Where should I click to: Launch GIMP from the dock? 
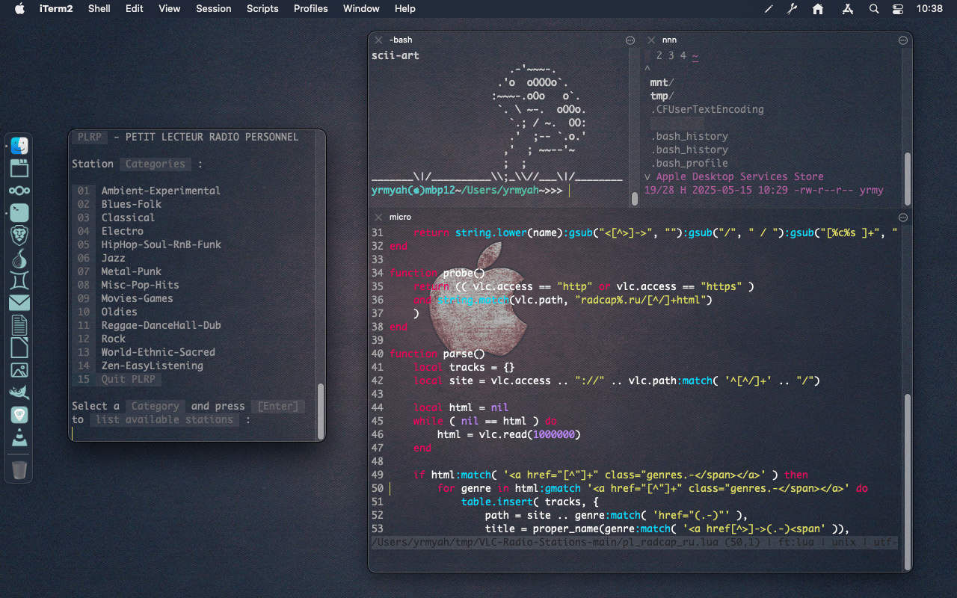[x=19, y=392]
